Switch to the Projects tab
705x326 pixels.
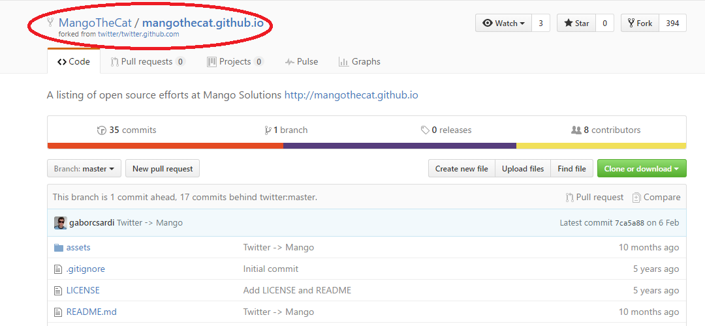coord(235,61)
